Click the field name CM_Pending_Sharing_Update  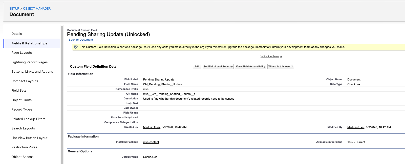click(x=163, y=84)
